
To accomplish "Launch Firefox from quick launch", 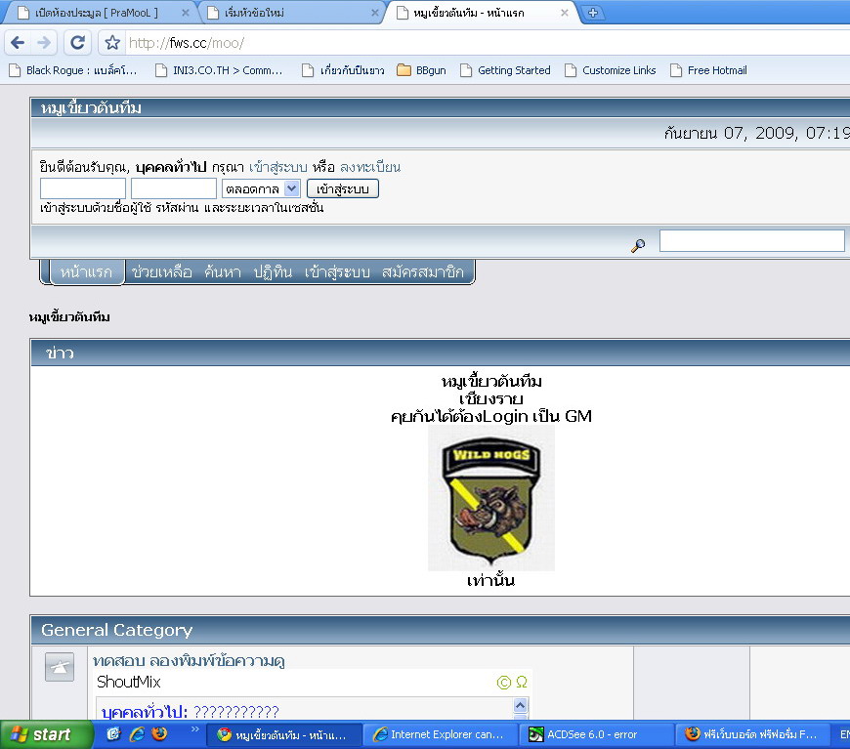I will (159, 733).
